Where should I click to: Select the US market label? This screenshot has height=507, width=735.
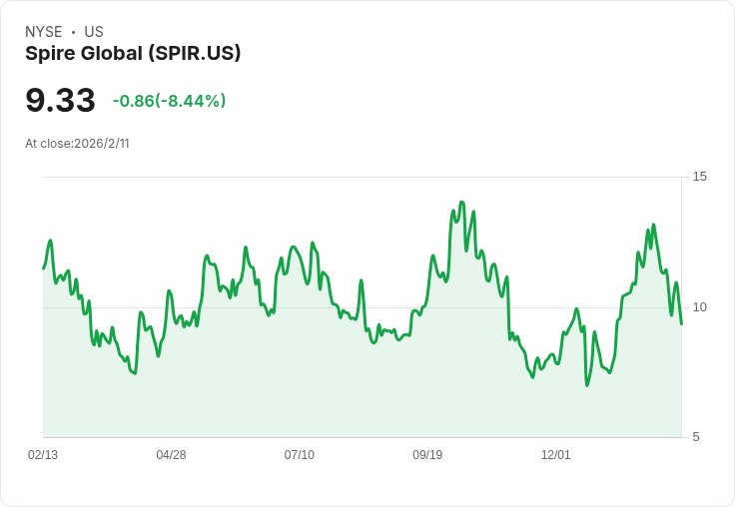pyautogui.click(x=94, y=32)
